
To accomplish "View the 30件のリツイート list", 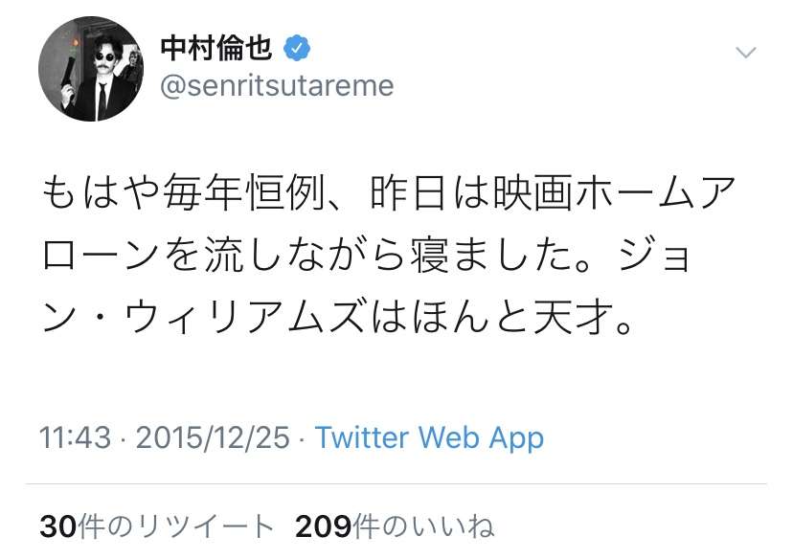I will 157,526.
